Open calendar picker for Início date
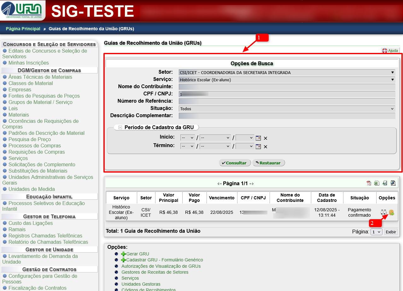Viewport: 403px width, 291px height. pyautogui.click(x=258, y=138)
